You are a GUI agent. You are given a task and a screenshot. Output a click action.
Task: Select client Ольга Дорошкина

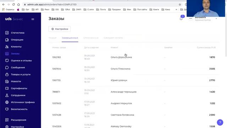pos(121,57)
